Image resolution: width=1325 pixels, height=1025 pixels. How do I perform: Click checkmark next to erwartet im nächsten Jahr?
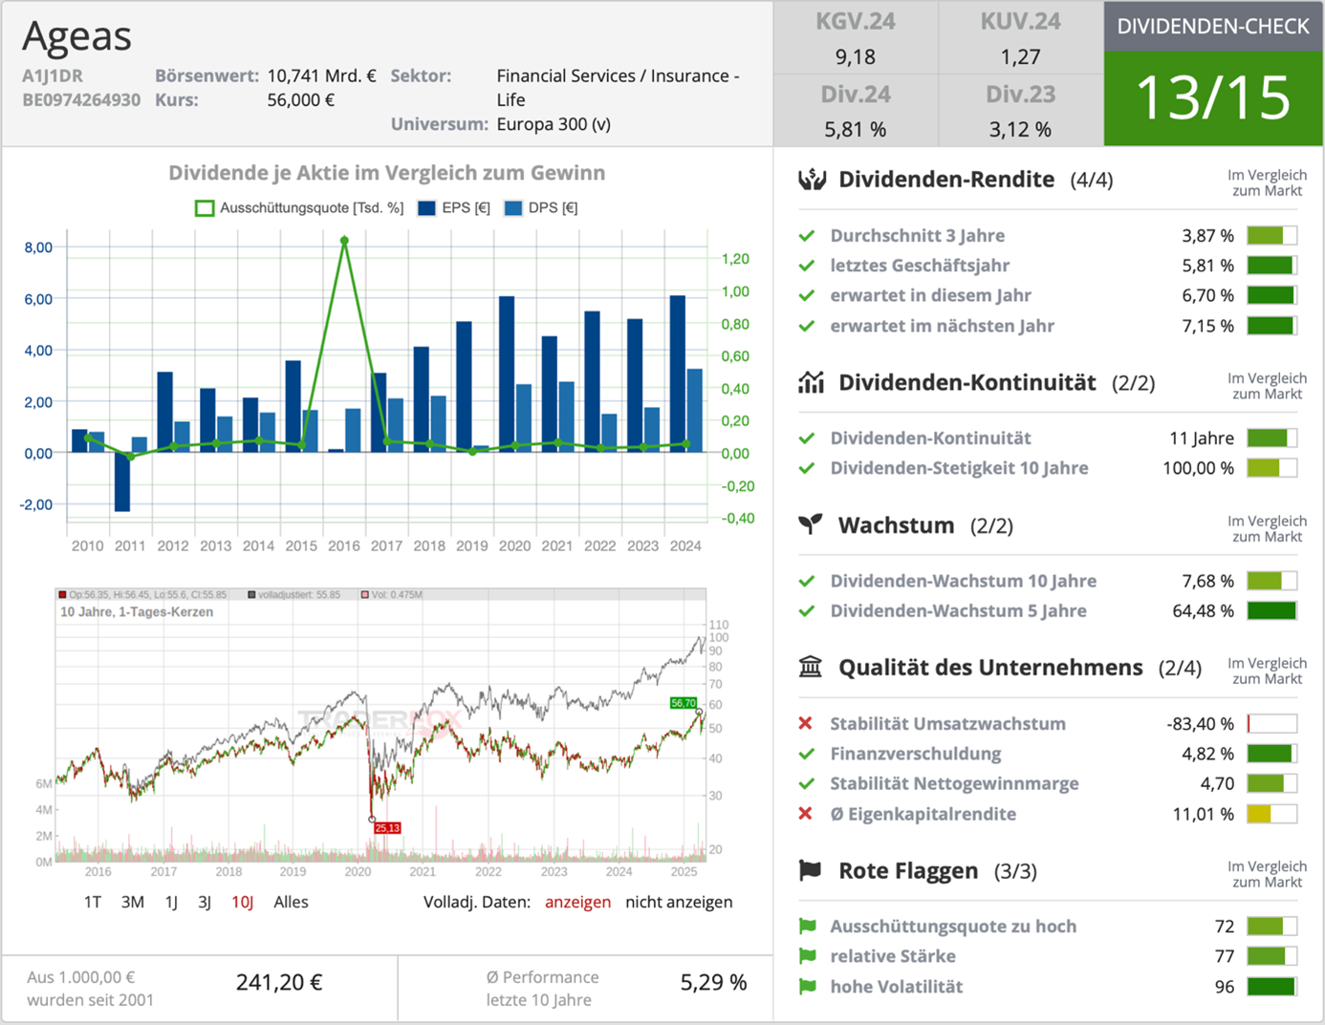(807, 326)
